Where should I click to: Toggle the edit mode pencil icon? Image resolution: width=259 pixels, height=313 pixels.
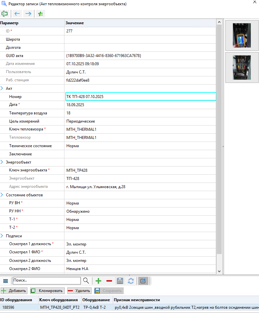[x=143, y=281]
